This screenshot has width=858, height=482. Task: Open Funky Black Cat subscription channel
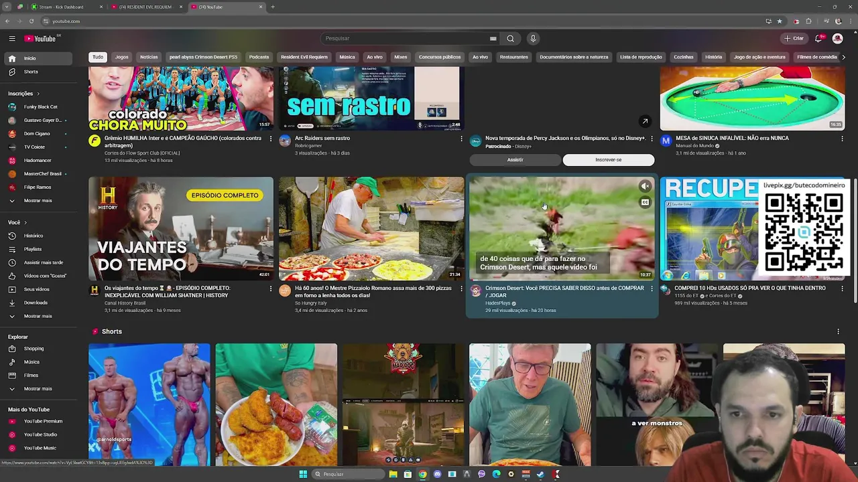point(38,107)
